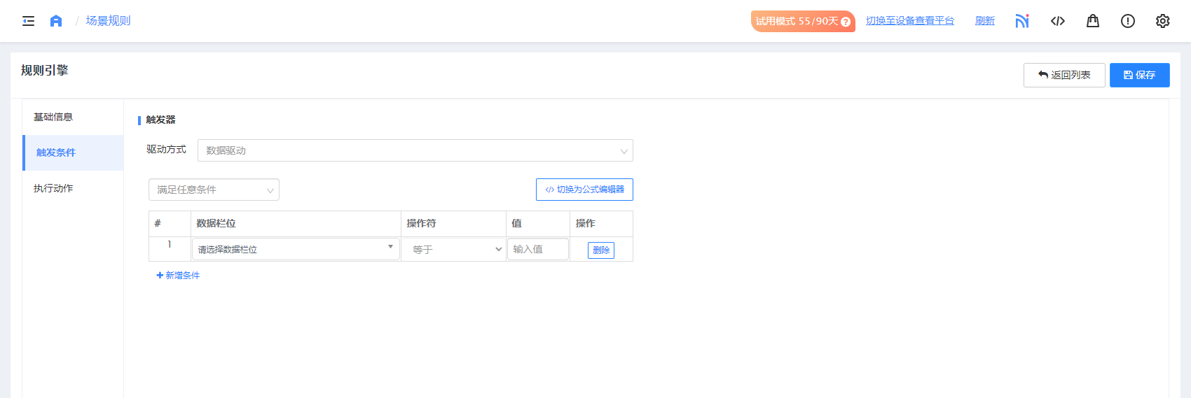Go to home via the house icon
1191x398 pixels.
[56, 21]
